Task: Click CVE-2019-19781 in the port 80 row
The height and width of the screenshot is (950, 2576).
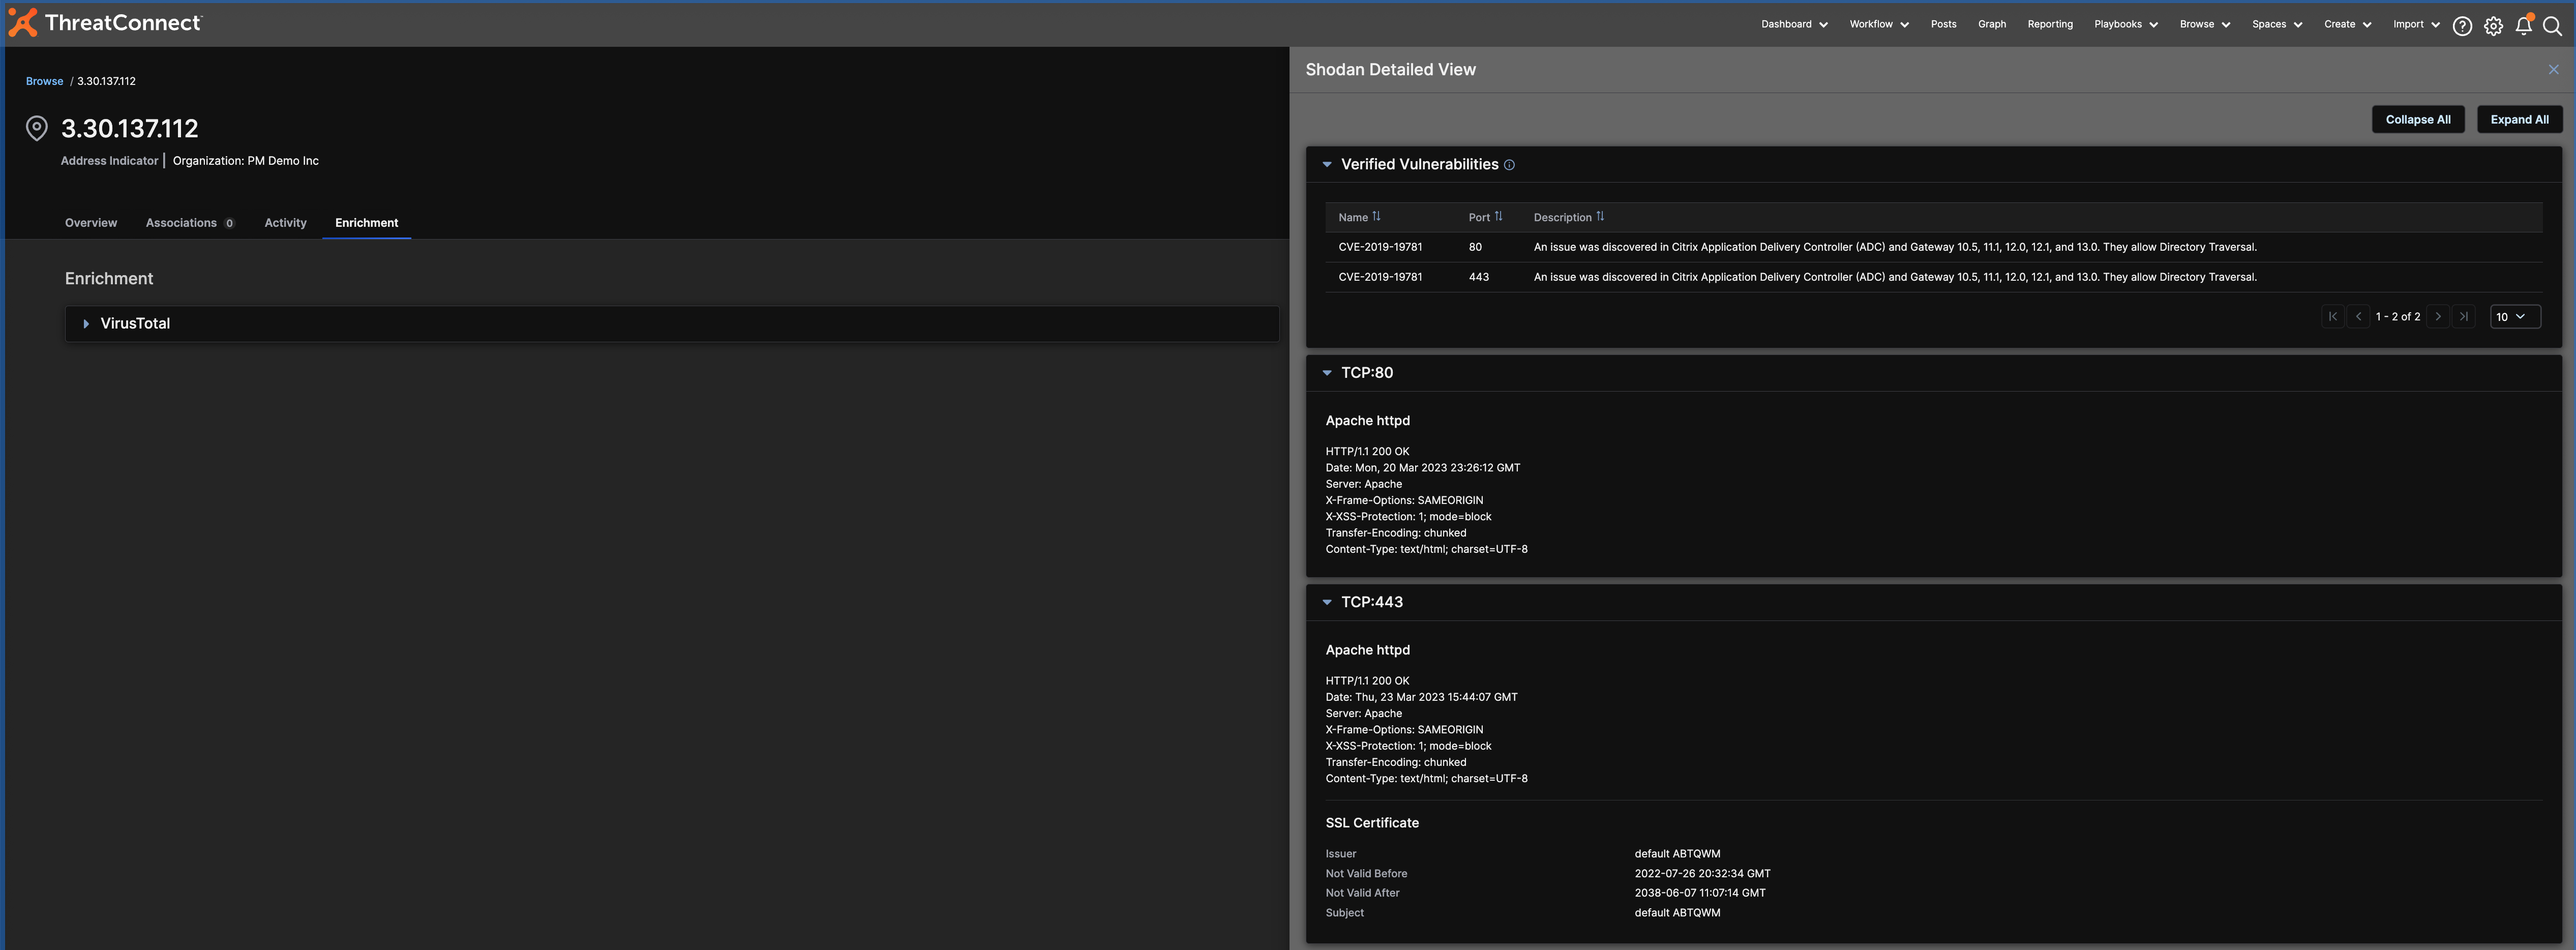Action: click(1379, 247)
